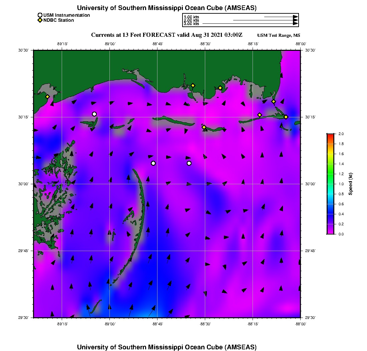The height and width of the screenshot is (351, 367).
Task: Click the NDBC diamond just east of -88°15' near 30°15'
Action: pos(260,115)
